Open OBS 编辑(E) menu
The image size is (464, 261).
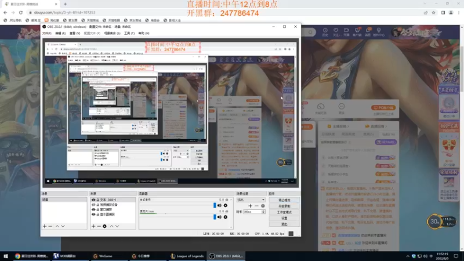tap(60, 33)
